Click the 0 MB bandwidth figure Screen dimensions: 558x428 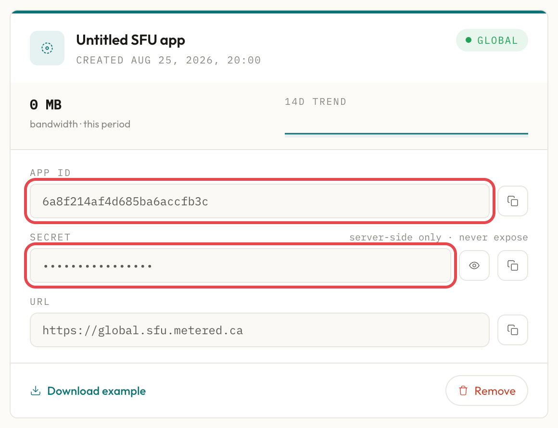point(46,105)
